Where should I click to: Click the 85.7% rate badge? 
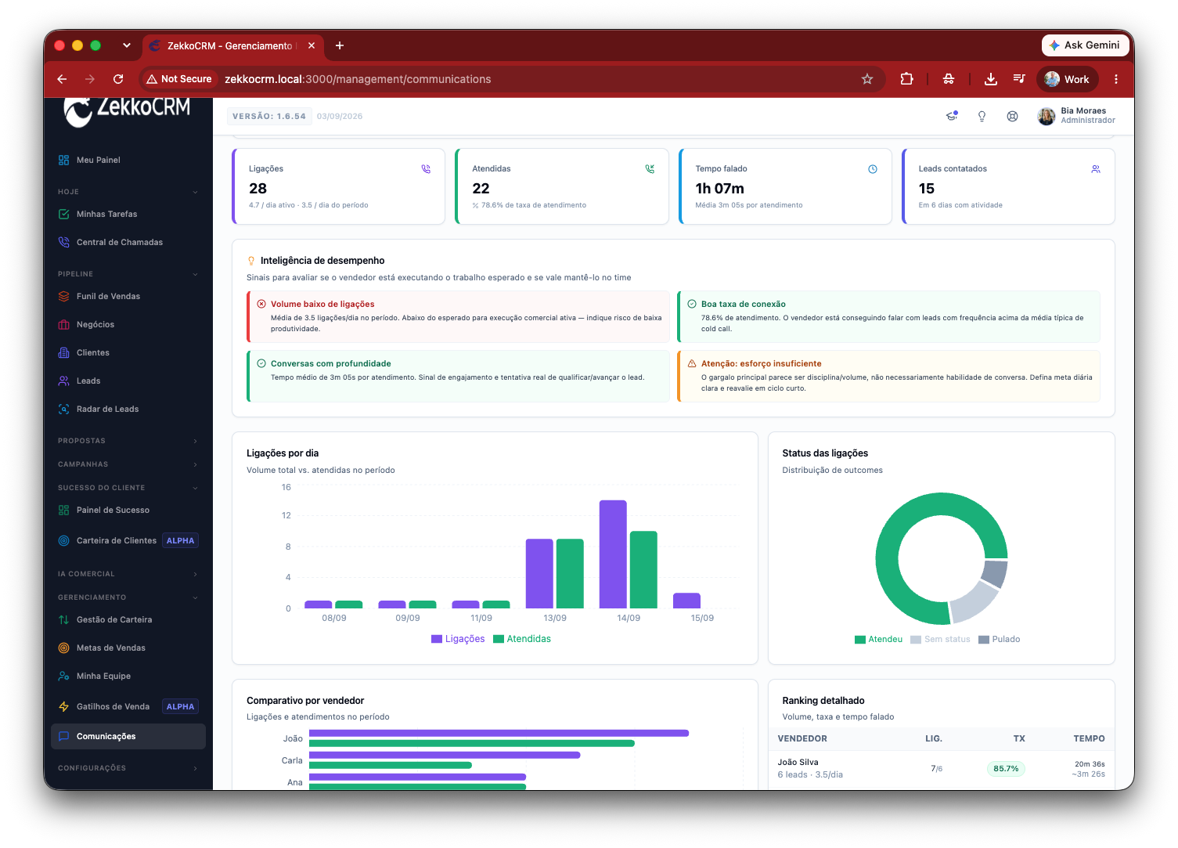1006,769
